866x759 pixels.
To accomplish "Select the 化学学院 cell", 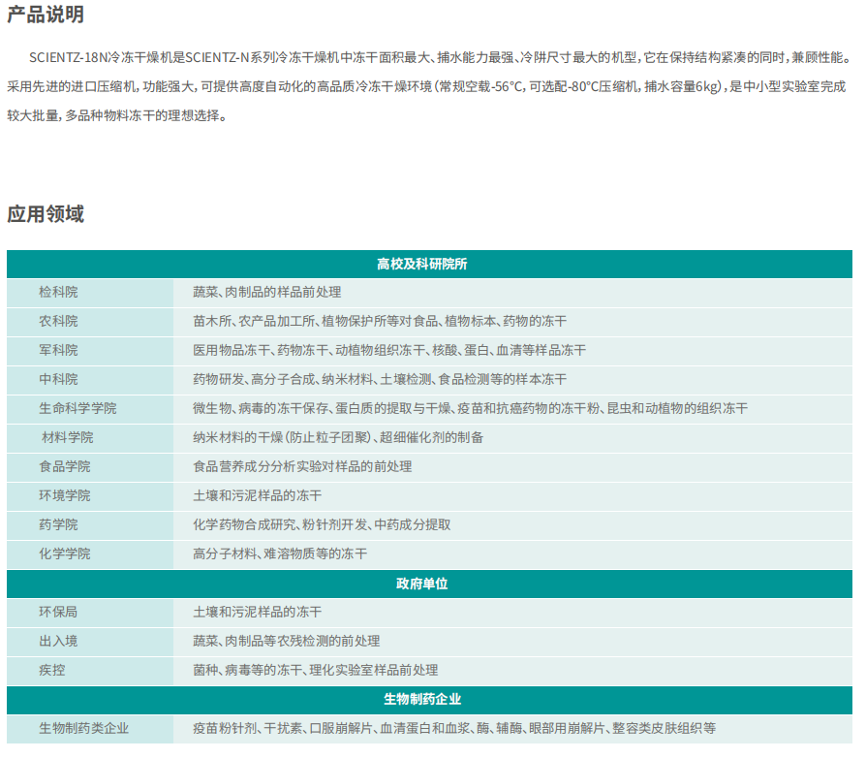I will [x=65, y=553].
